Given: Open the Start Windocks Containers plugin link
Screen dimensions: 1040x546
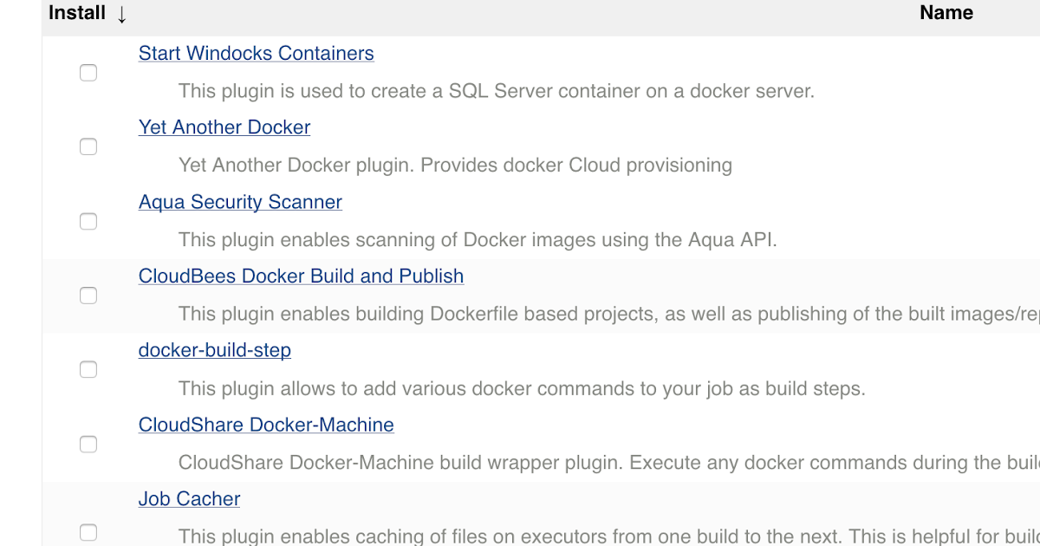Looking at the screenshot, I should (256, 53).
